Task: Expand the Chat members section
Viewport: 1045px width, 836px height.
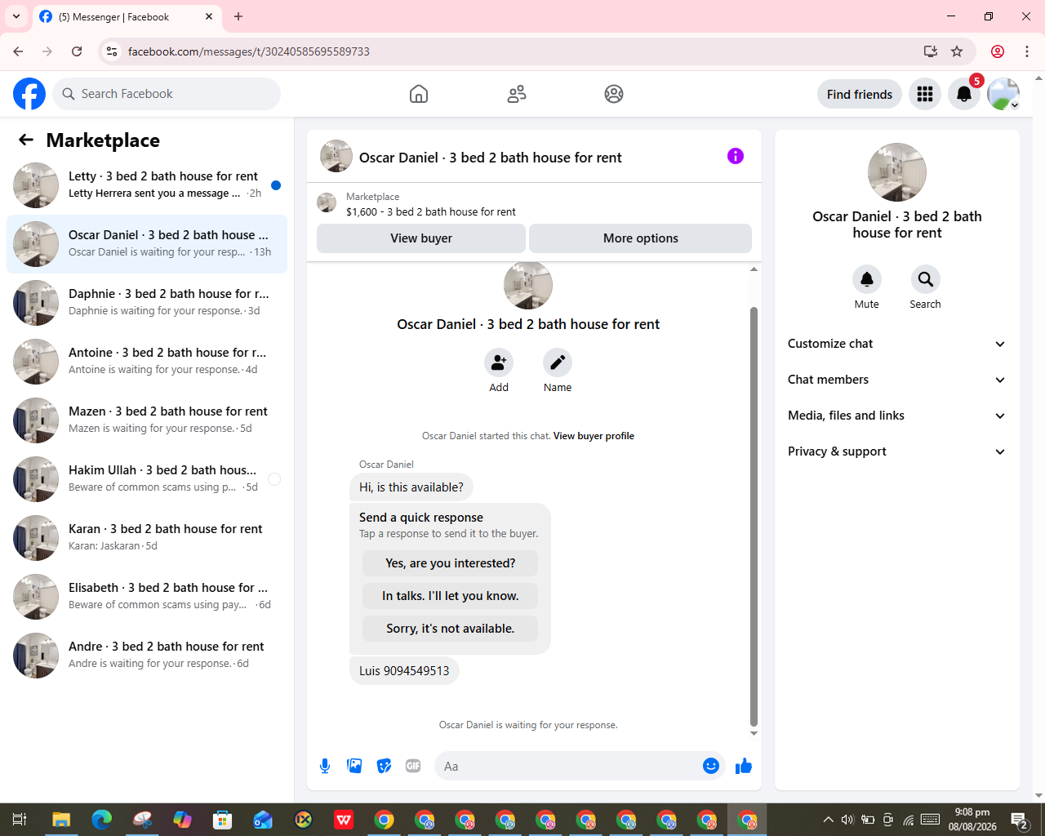Action: 896,380
